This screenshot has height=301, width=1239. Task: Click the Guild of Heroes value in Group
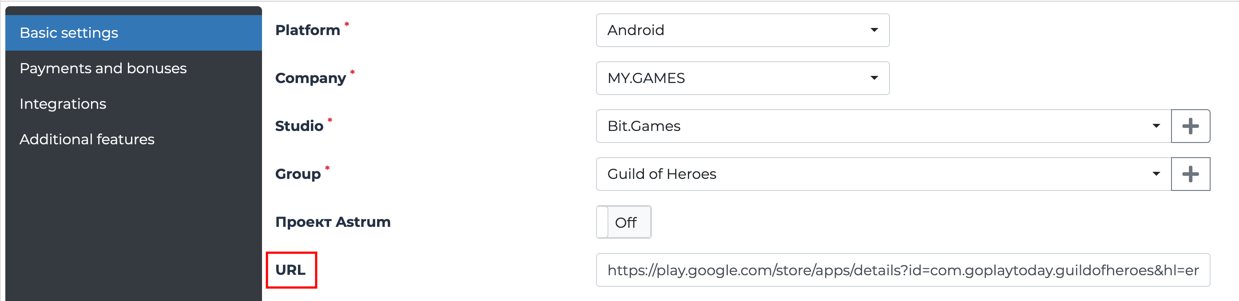[661, 174]
